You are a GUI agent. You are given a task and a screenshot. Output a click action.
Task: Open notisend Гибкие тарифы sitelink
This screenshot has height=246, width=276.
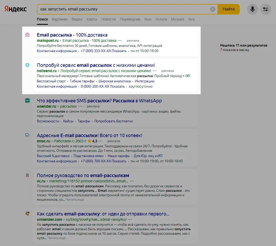pyautogui.click(x=82, y=81)
